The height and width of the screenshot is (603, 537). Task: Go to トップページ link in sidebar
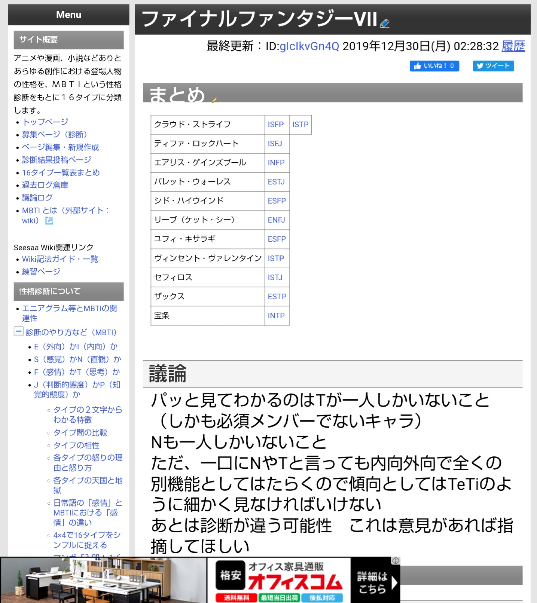coord(45,122)
